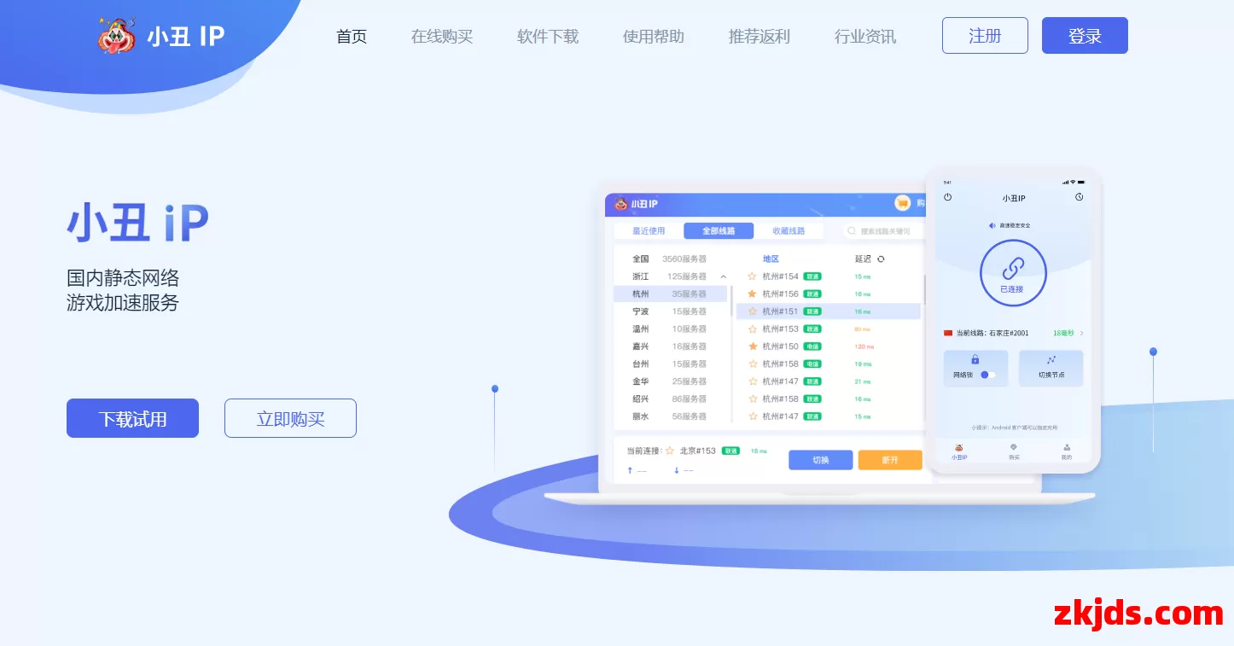Select the 温州 10服务器 row
The image size is (1234, 646).
pyautogui.click(x=671, y=329)
